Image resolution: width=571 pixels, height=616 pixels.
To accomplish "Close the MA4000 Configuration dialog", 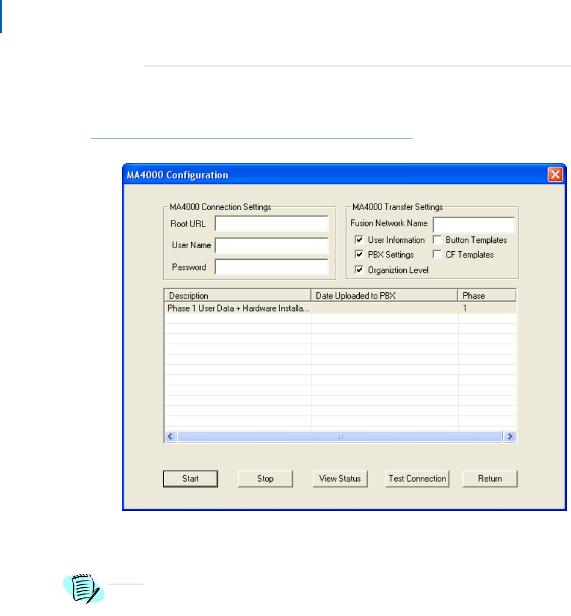I will click(555, 174).
